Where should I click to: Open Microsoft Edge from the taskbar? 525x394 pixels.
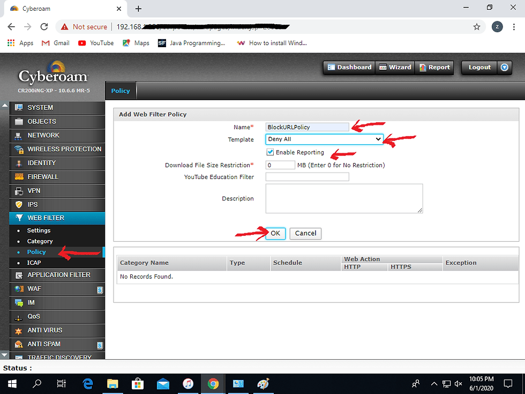(88, 384)
